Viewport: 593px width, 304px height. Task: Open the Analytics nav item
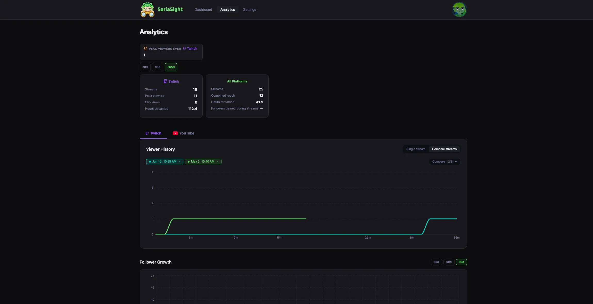tap(227, 10)
